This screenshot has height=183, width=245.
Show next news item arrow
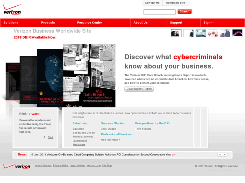[224, 155]
